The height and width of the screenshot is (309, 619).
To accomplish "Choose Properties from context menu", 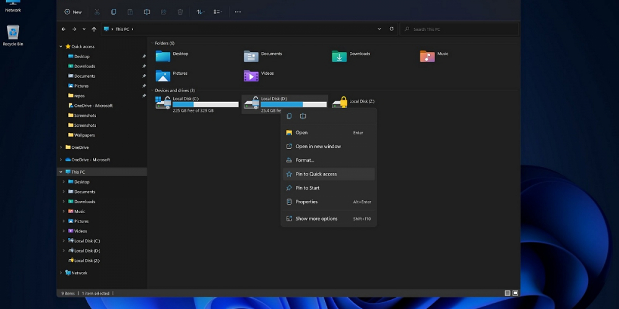I will point(329,202).
